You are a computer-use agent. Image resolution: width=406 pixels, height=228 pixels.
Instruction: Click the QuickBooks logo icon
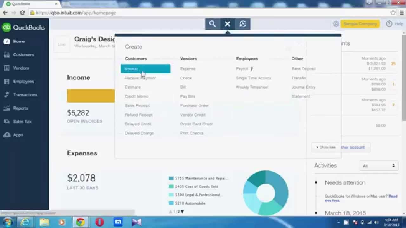pyautogui.click(x=6, y=28)
